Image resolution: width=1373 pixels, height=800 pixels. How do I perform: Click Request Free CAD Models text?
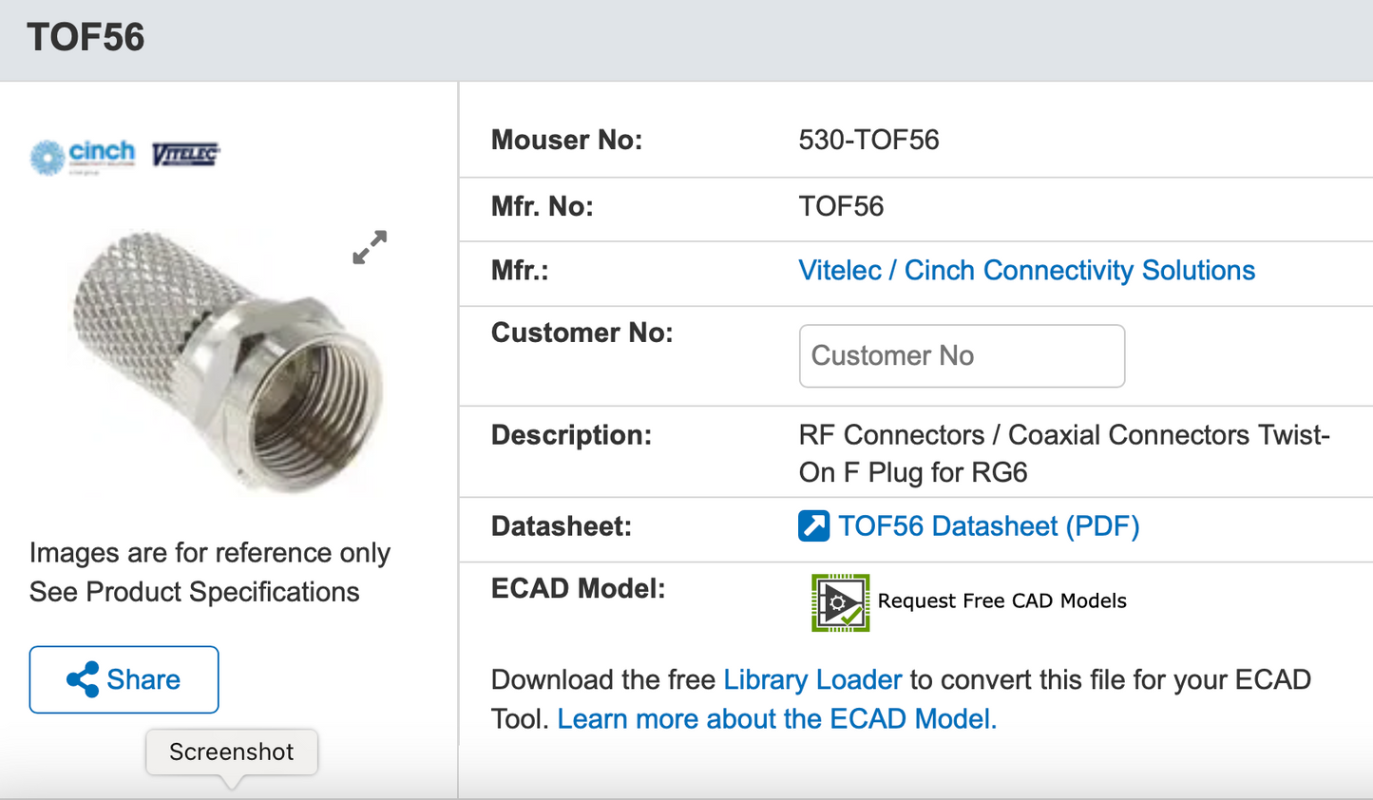point(1001,600)
